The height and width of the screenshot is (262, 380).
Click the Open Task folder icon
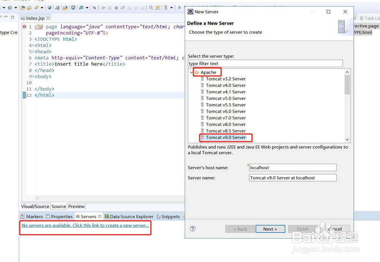[29, 8]
